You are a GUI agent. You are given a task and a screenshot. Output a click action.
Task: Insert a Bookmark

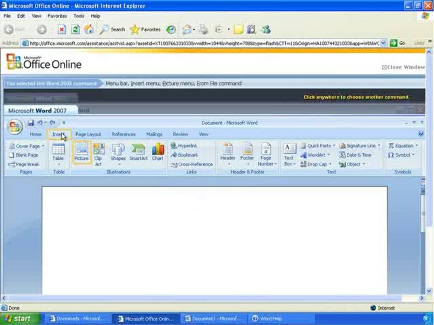(x=184, y=155)
